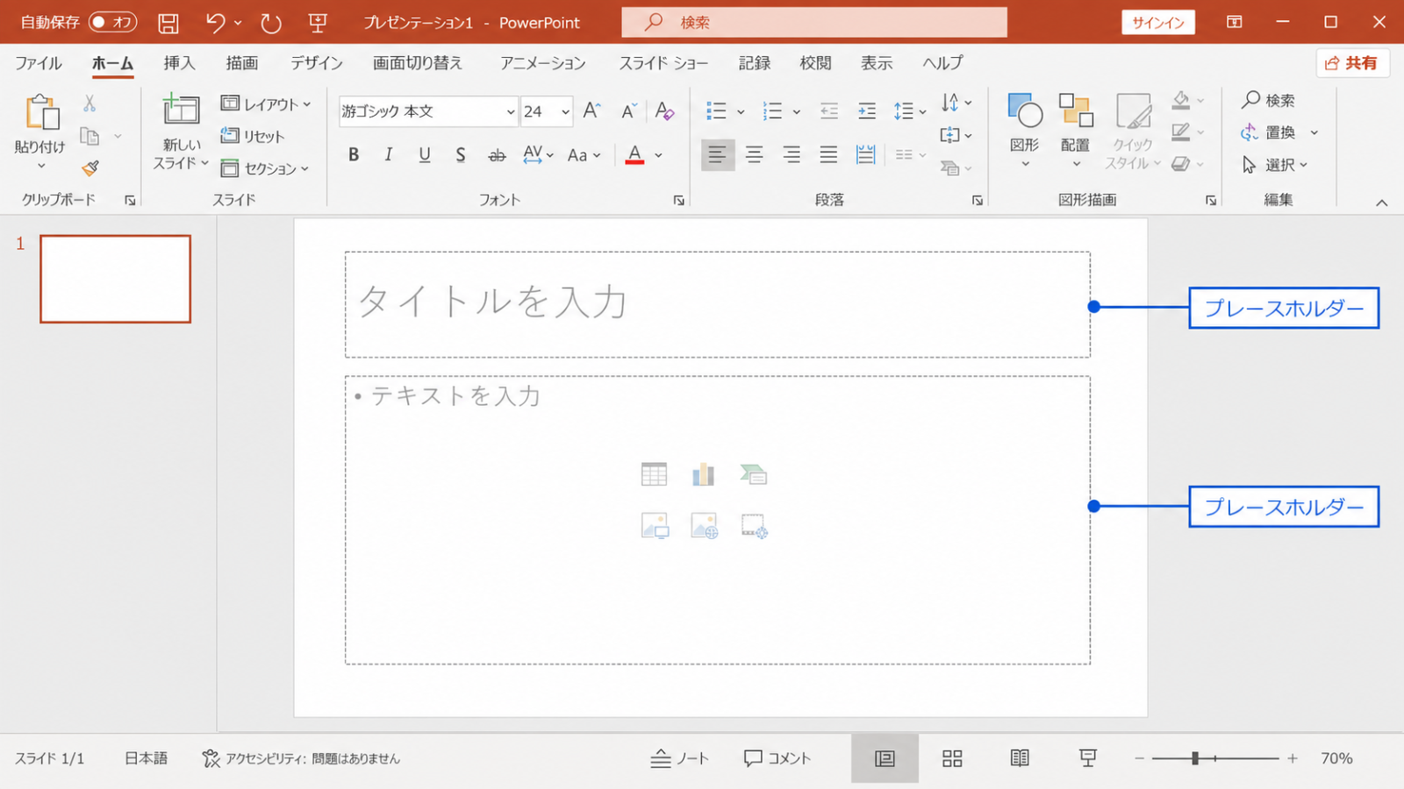The image size is (1404, 789).
Task: Switch to the Design (デザイン) tab
Action: [x=317, y=63]
